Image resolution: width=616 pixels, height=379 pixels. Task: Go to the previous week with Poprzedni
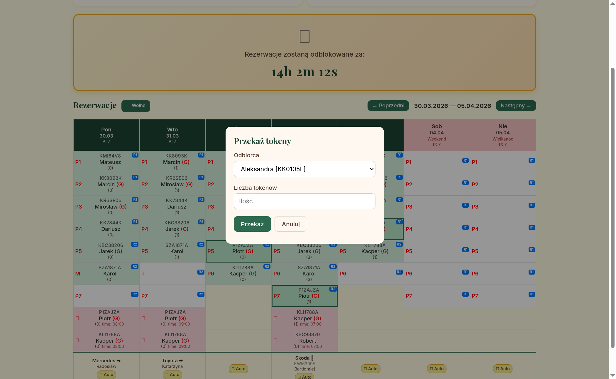tap(388, 105)
